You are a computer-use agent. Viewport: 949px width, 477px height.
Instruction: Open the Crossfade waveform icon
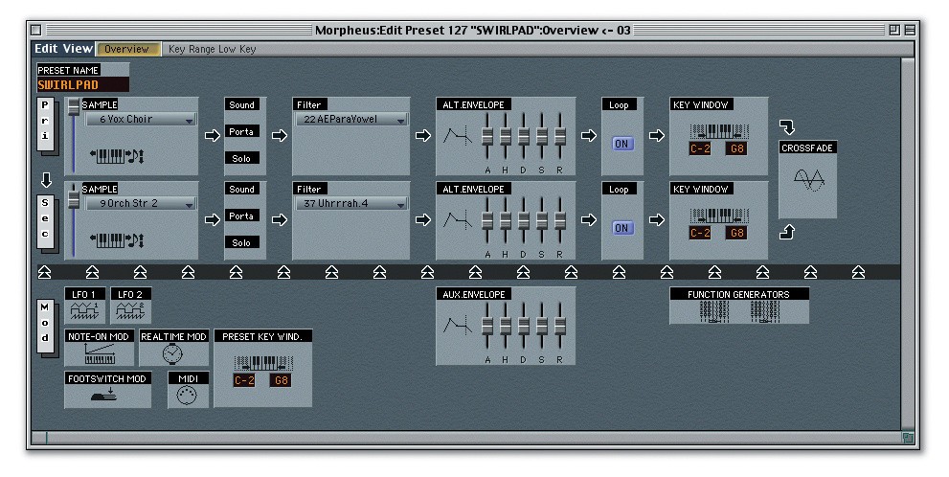[808, 180]
